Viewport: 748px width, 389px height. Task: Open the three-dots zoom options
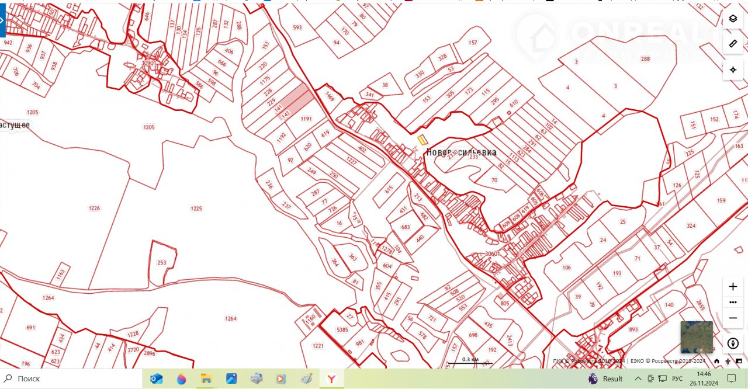733,302
